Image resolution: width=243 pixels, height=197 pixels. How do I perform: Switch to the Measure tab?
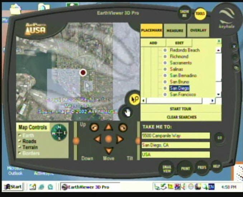click(175, 31)
